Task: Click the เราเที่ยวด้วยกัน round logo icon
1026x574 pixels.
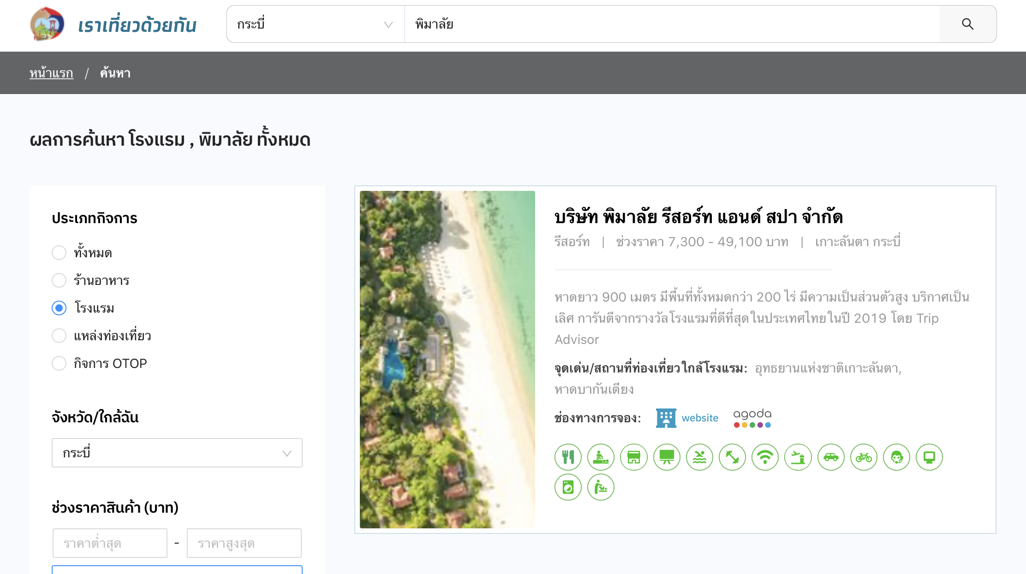Action: click(47, 24)
